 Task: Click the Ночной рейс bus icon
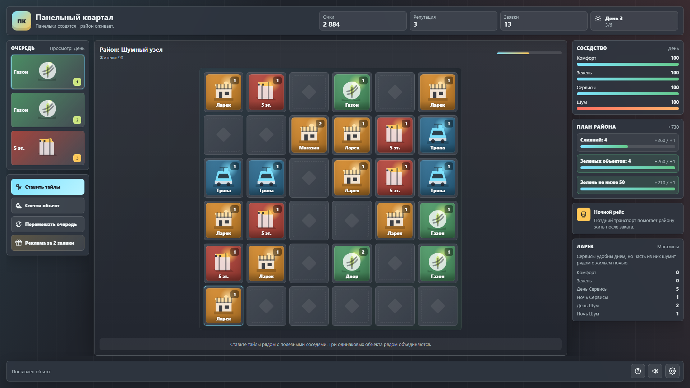point(583,214)
